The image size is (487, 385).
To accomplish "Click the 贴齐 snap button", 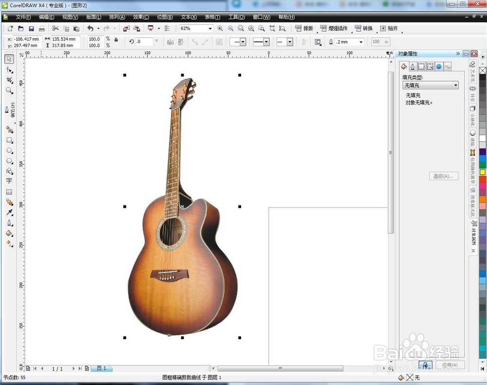I will [x=389, y=28].
